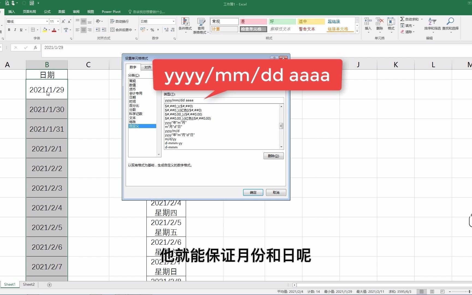Open Format as Table (套用表格格式)
Viewport: 472px width, 295px height.
(x=201, y=26)
